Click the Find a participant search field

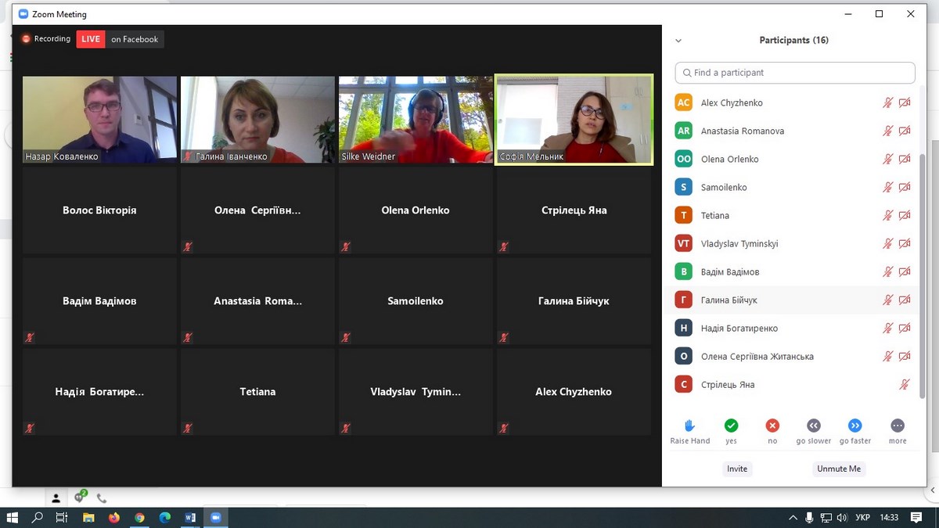point(795,73)
